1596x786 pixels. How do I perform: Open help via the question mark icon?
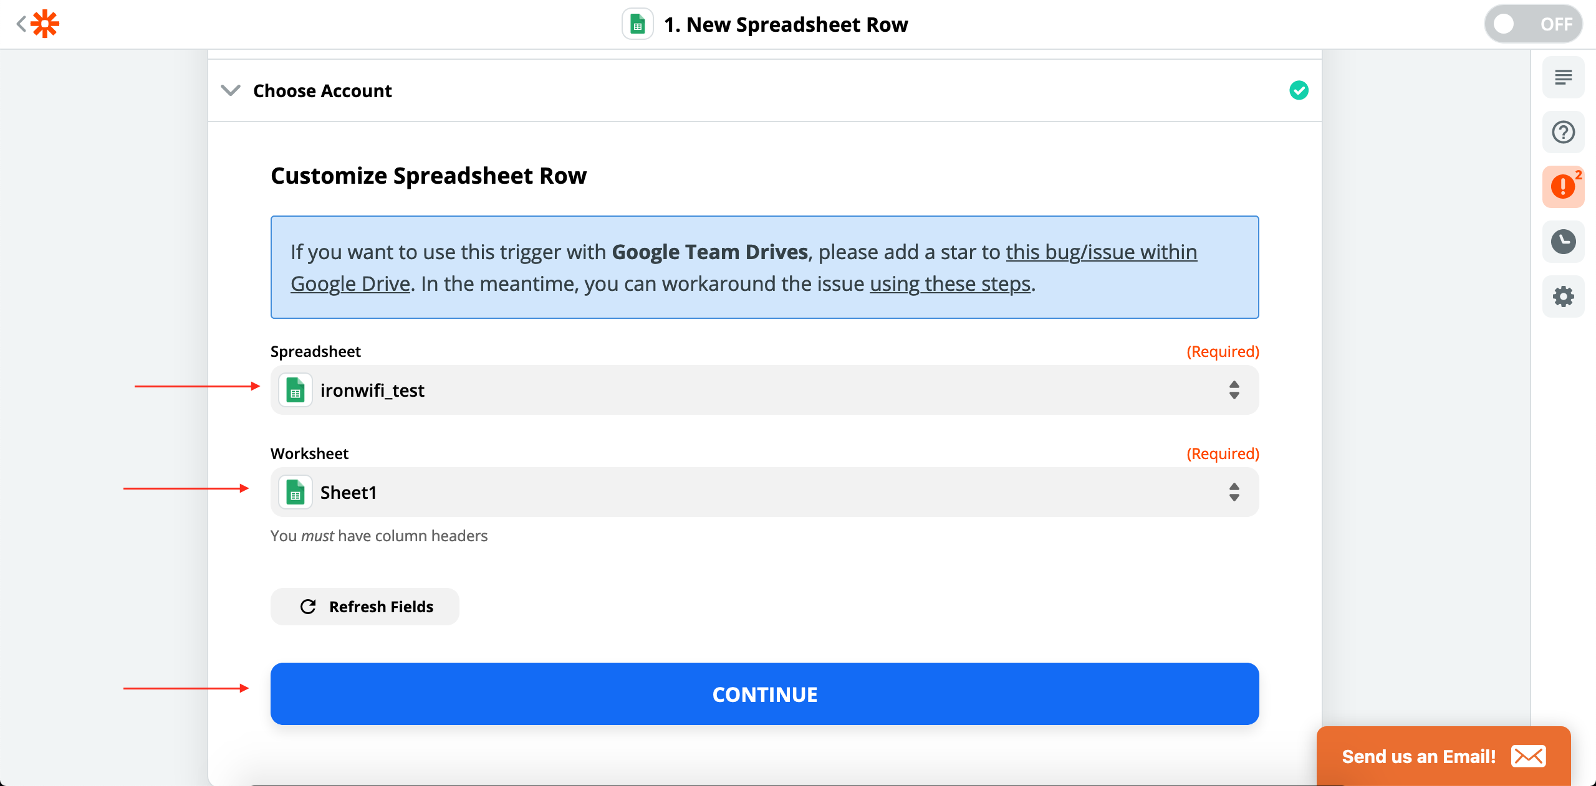pos(1563,131)
